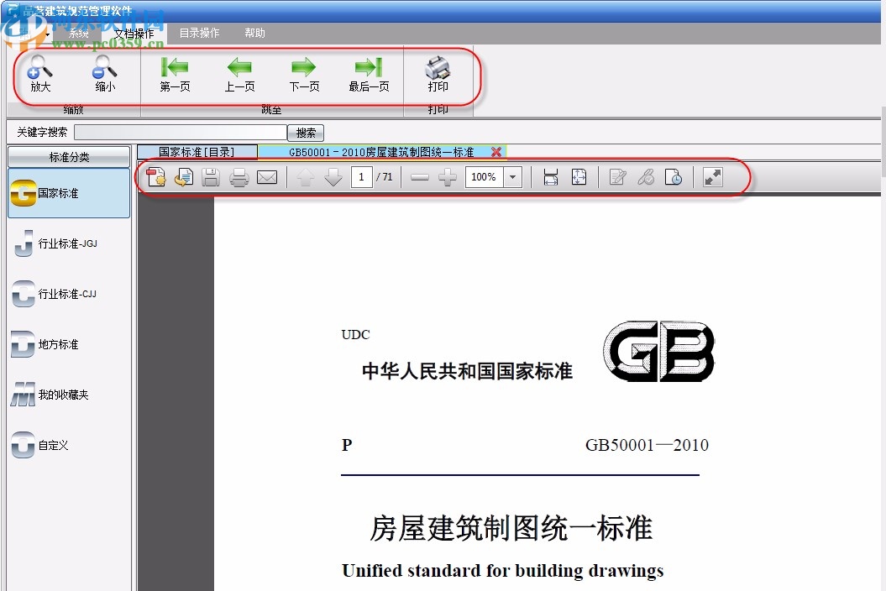Click the 搜索 search button
Image resolution: width=886 pixels, height=591 pixels.
click(x=305, y=133)
